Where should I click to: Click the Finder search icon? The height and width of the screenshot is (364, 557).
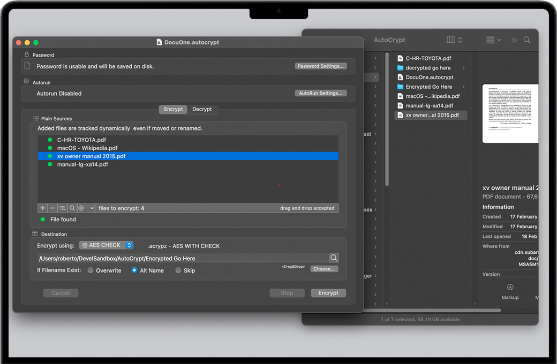(527, 40)
